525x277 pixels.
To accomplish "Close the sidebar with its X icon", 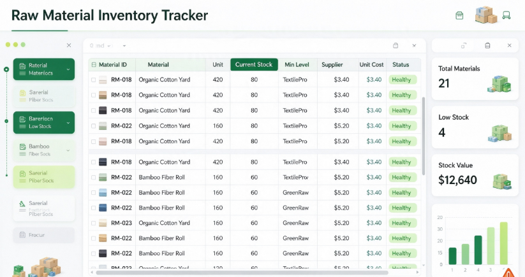I will click(69, 45).
